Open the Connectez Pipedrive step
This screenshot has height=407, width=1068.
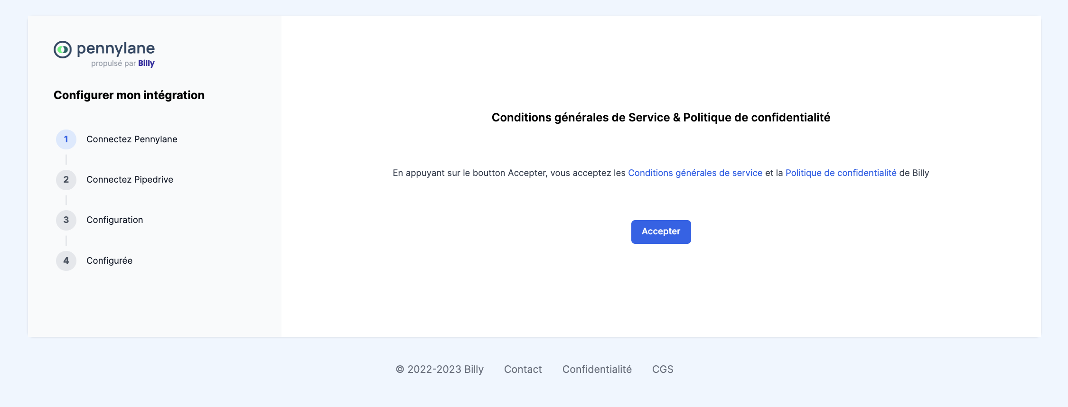click(130, 180)
